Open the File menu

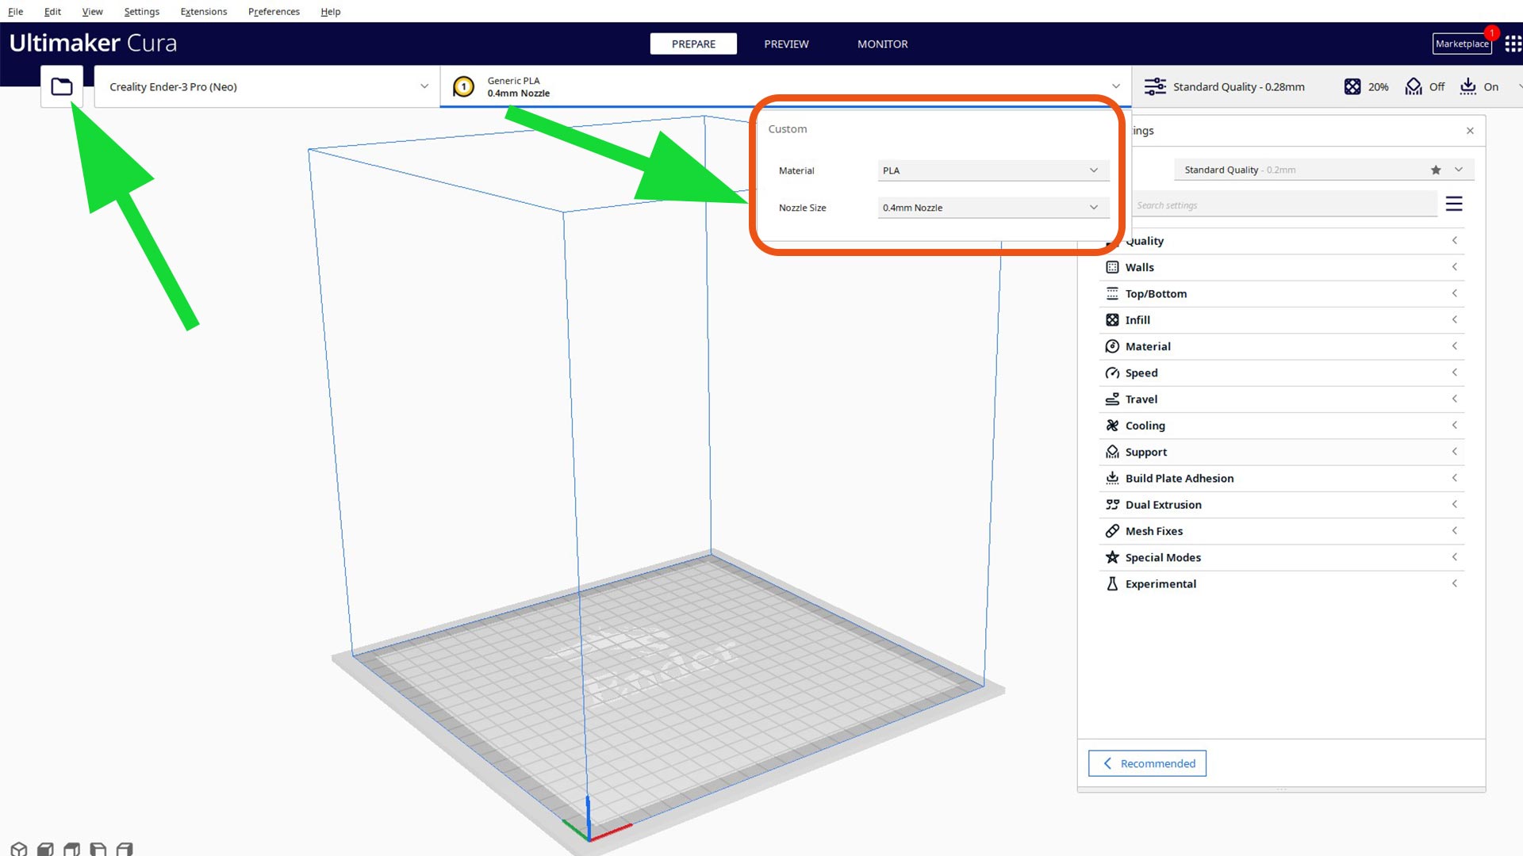pos(15,11)
